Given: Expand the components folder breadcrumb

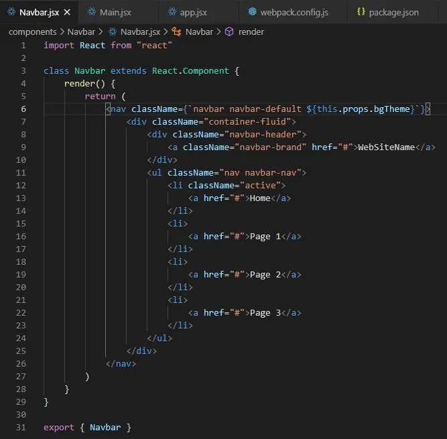Looking at the screenshot, I should (x=32, y=32).
